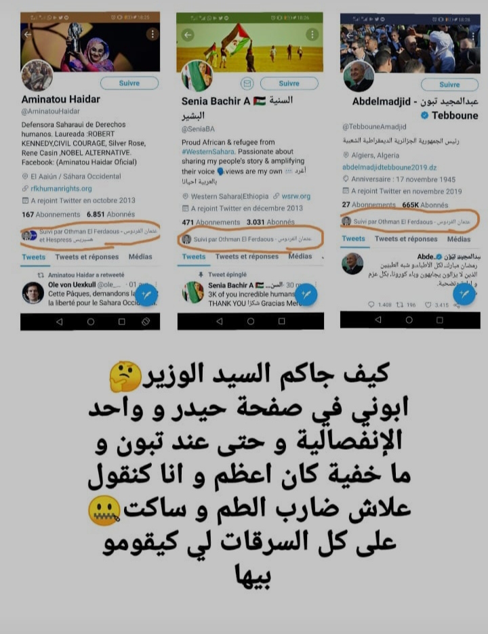Tap back arrow on Senia Bachir profile

188,35
